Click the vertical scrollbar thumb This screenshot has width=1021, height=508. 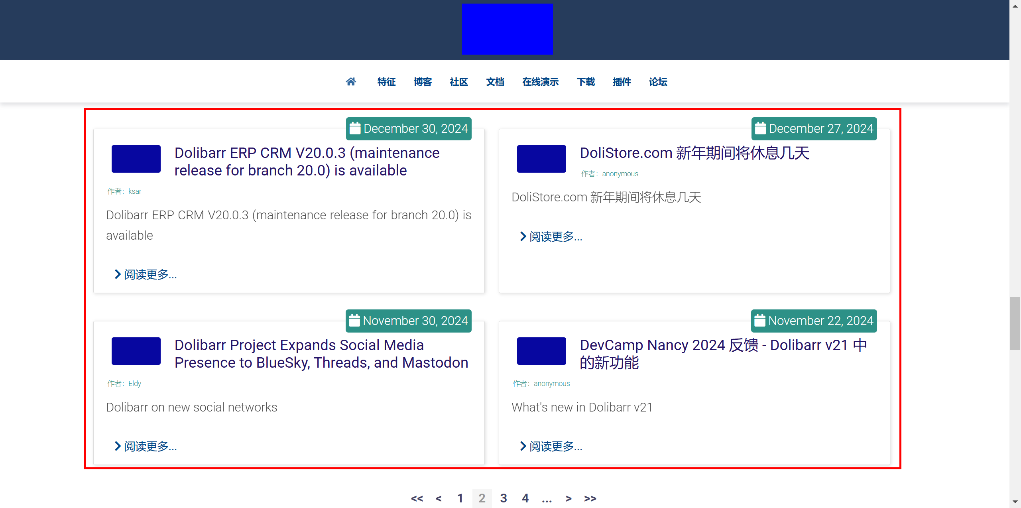pyautogui.click(x=1015, y=323)
